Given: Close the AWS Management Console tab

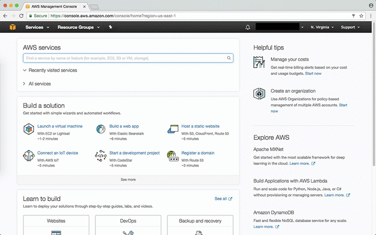Looking at the screenshot, I should (x=85, y=7).
